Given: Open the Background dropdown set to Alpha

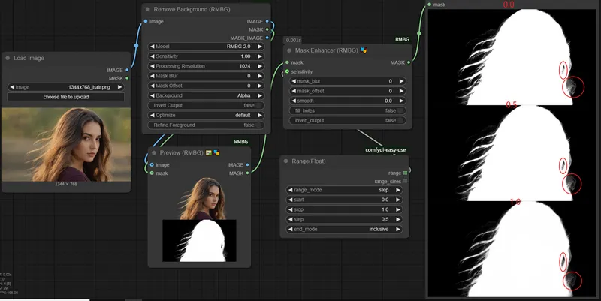Looking at the screenshot, I should [203, 95].
